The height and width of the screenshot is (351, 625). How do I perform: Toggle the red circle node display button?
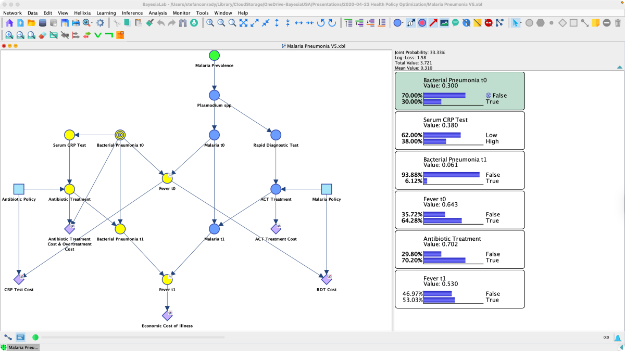click(x=422, y=23)
